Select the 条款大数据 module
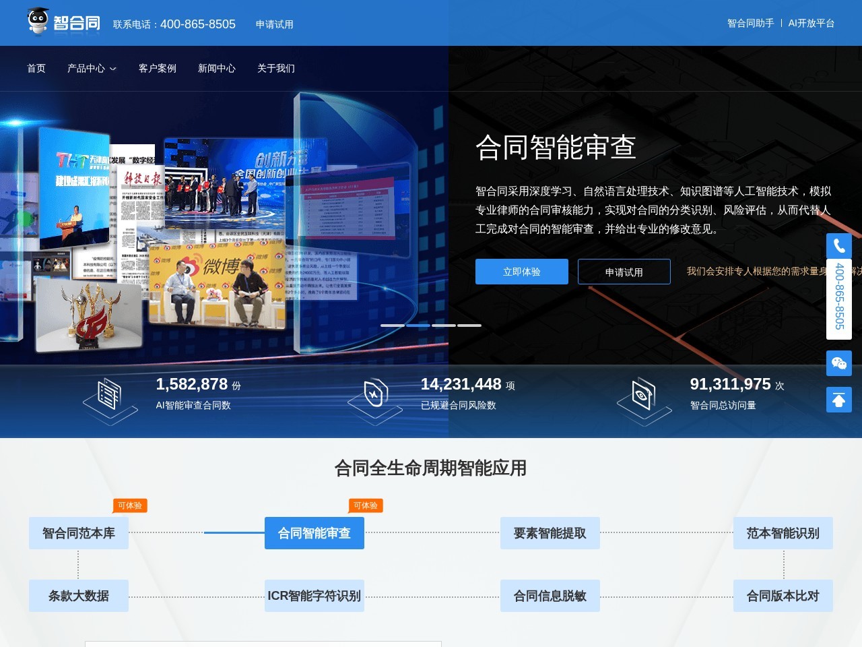Screen dimensions: 862x647 79,596
